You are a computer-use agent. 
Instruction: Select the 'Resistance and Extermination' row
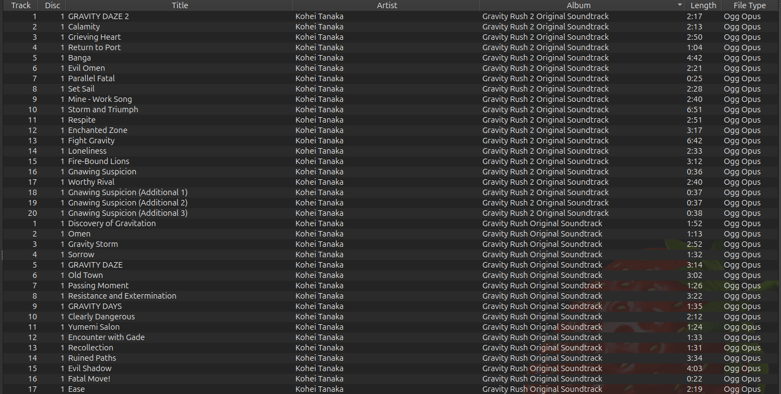(122, 296)
